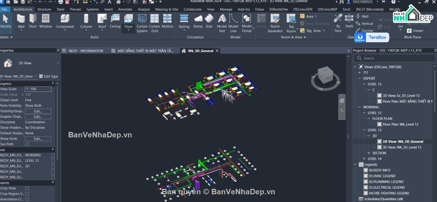Click the Edit Type button
The image size is (437, 202).
click(x=48, y=76)
